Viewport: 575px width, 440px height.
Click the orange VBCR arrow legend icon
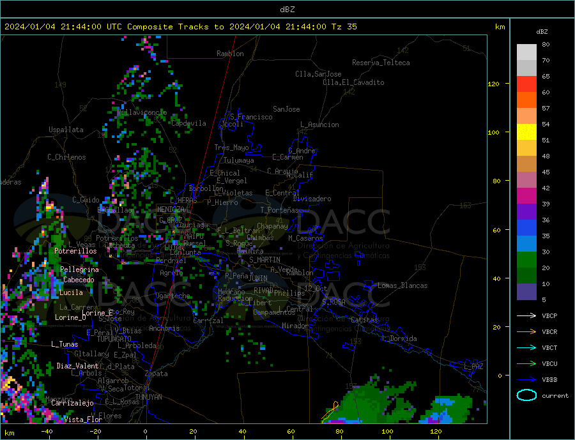point(526,332)
